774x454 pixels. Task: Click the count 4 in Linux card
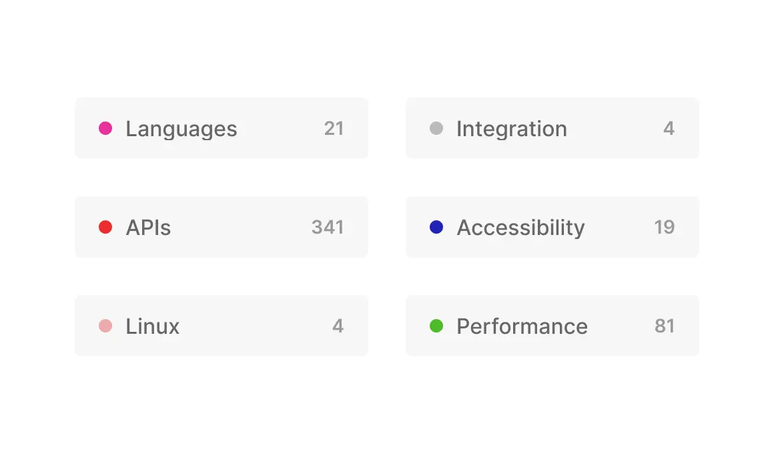pyautogui.click(x=338, y=326)
